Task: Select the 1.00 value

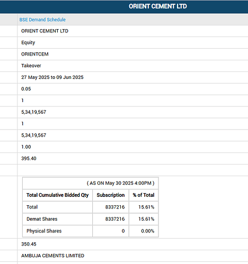Action: pos(26,147)
